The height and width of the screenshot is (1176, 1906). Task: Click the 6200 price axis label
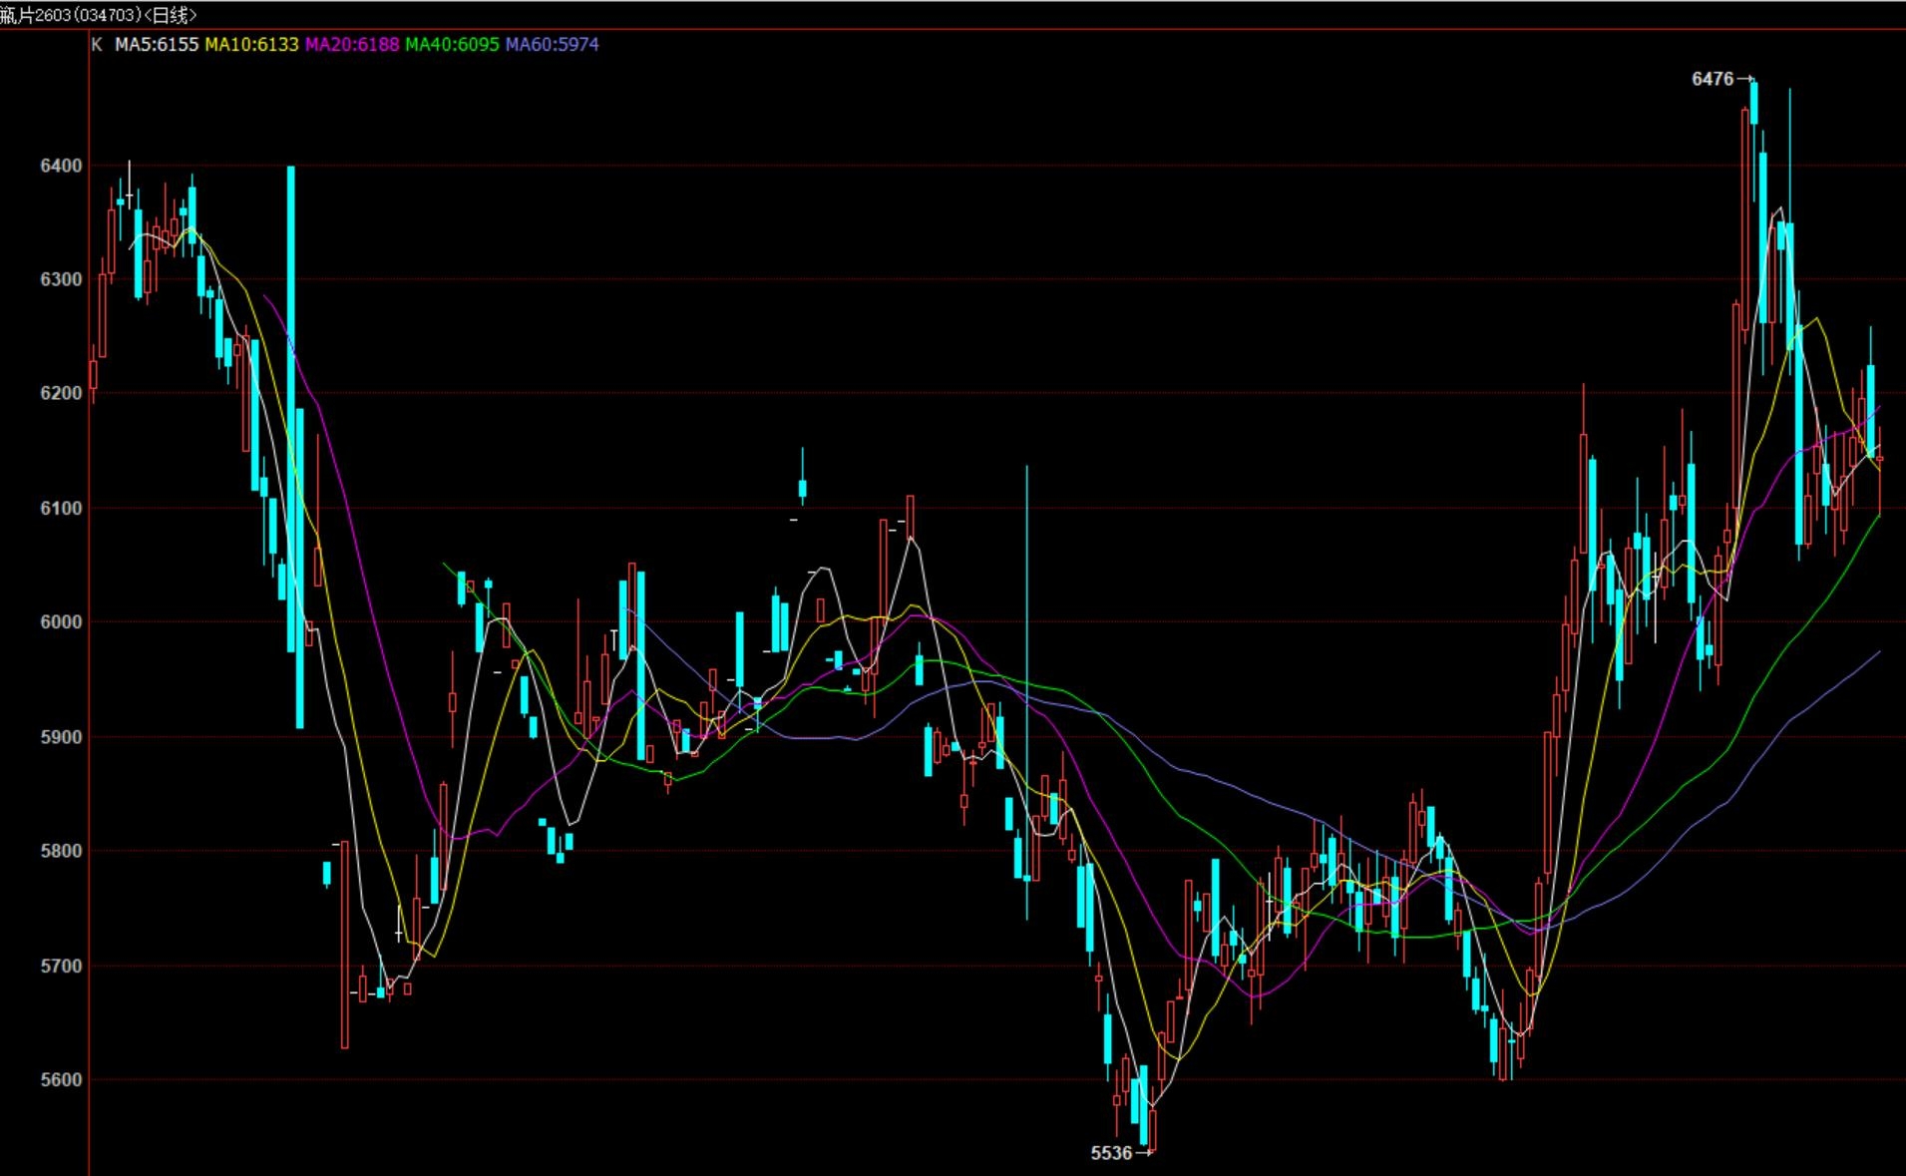[61, 393]
